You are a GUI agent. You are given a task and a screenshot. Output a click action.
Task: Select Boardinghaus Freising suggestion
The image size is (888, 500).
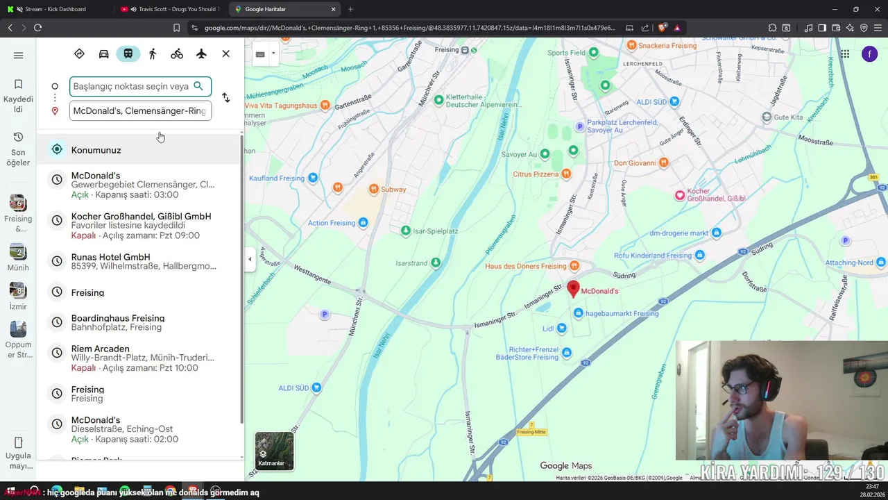pos(139,322)
